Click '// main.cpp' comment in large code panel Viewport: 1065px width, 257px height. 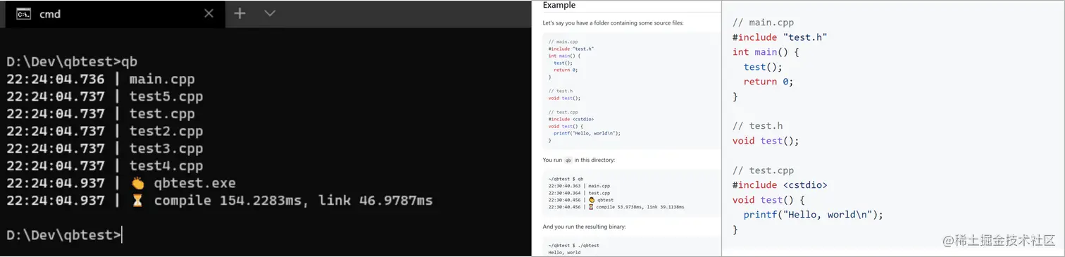pos(763,23)
